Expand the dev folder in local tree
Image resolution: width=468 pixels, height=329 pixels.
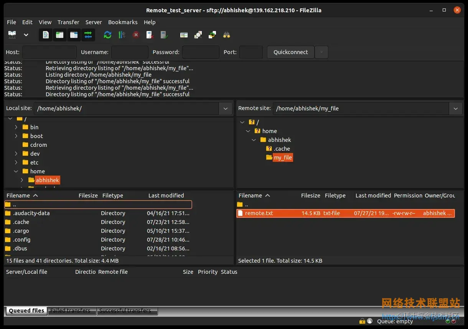point(16,153)
